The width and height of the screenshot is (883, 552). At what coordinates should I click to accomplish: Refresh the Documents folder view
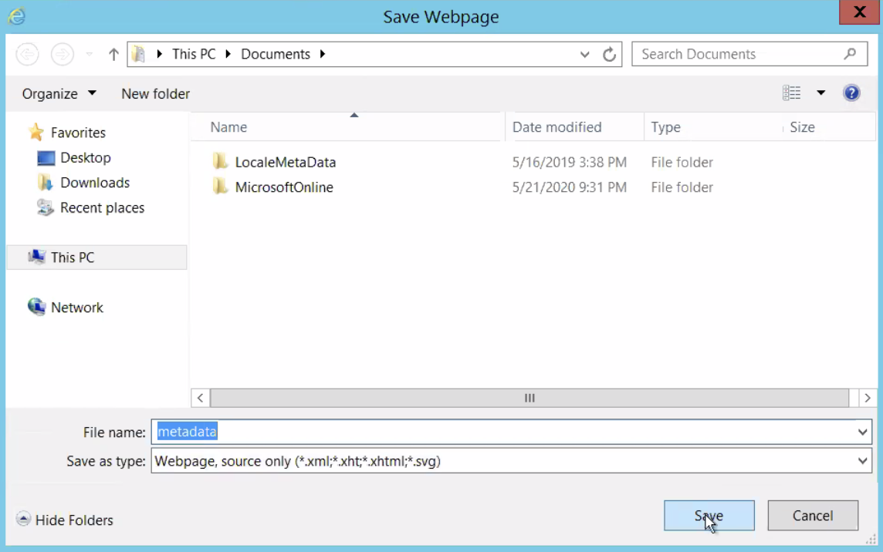click(609, 54)
